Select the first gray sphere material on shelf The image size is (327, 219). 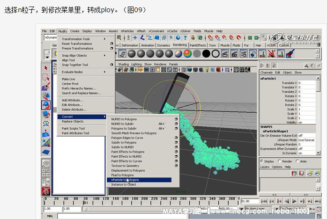132,54
